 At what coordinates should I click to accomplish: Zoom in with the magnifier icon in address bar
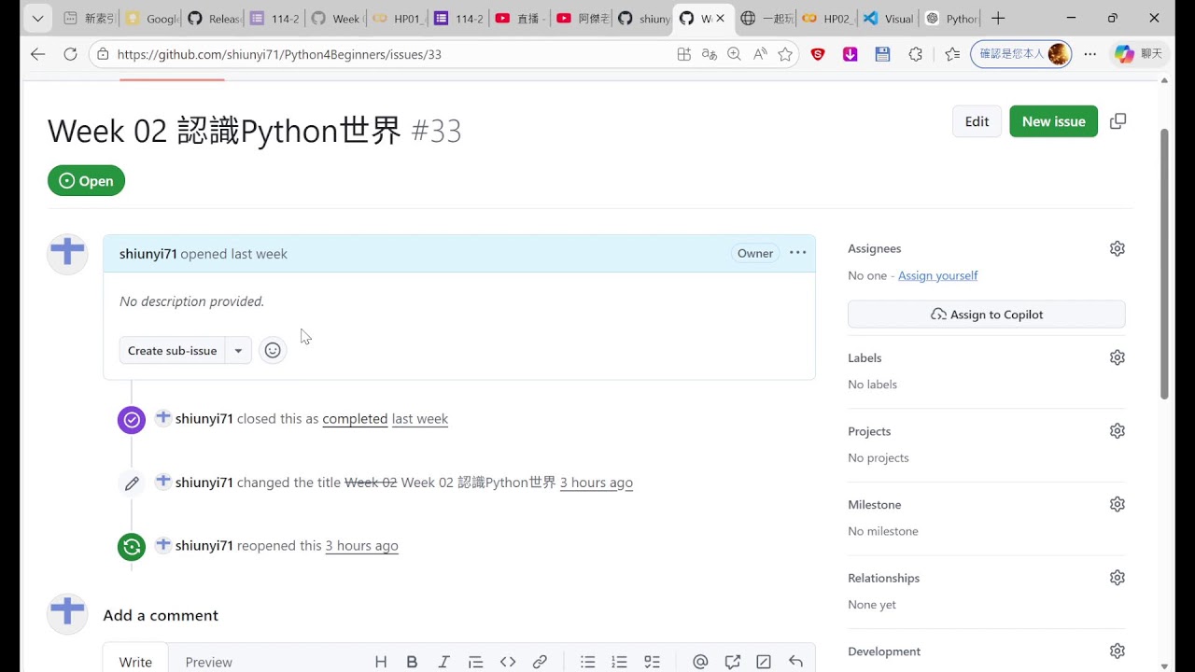click(734, 54)
